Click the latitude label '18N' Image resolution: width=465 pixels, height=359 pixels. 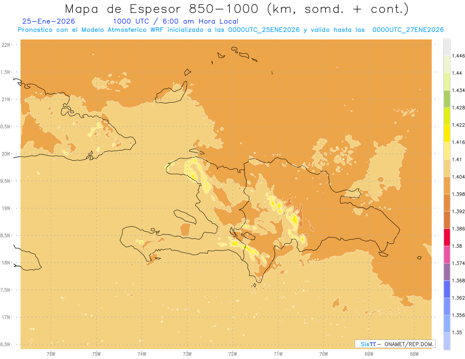click(x=6, y=263)
